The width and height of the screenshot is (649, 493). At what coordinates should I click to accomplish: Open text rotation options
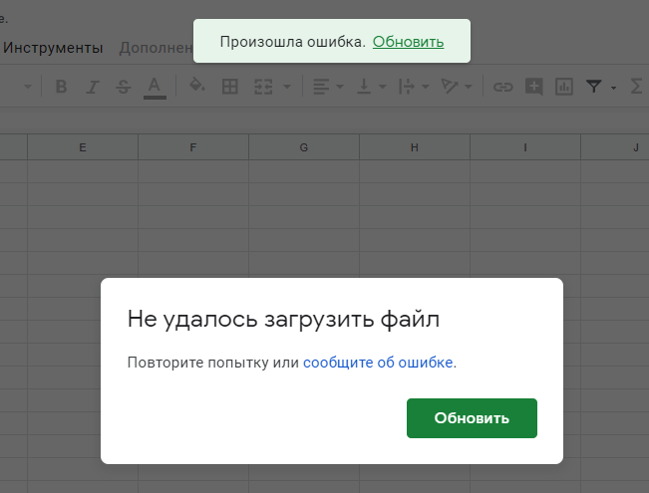(456, 87)
